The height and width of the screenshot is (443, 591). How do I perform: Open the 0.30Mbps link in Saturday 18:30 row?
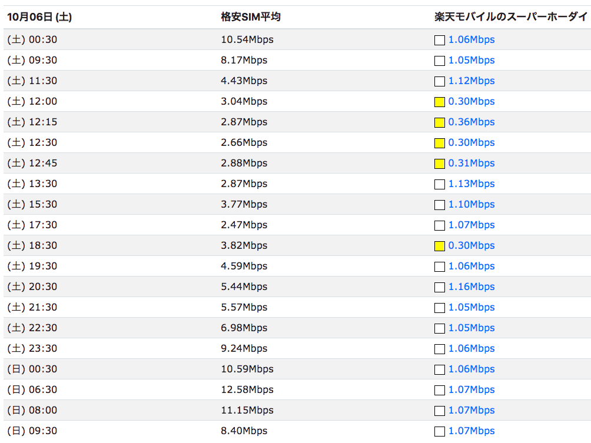point(471,245)
